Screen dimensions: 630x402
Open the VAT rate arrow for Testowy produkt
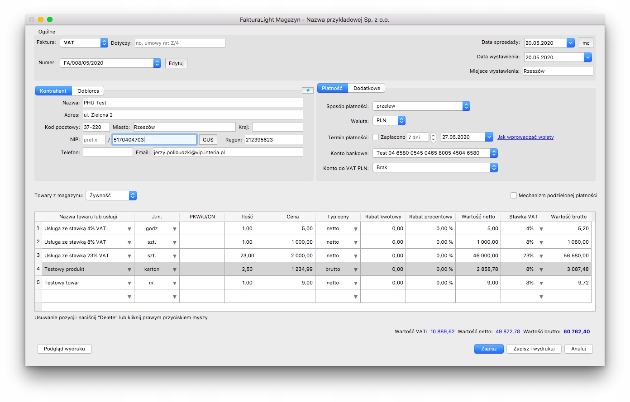541,270
